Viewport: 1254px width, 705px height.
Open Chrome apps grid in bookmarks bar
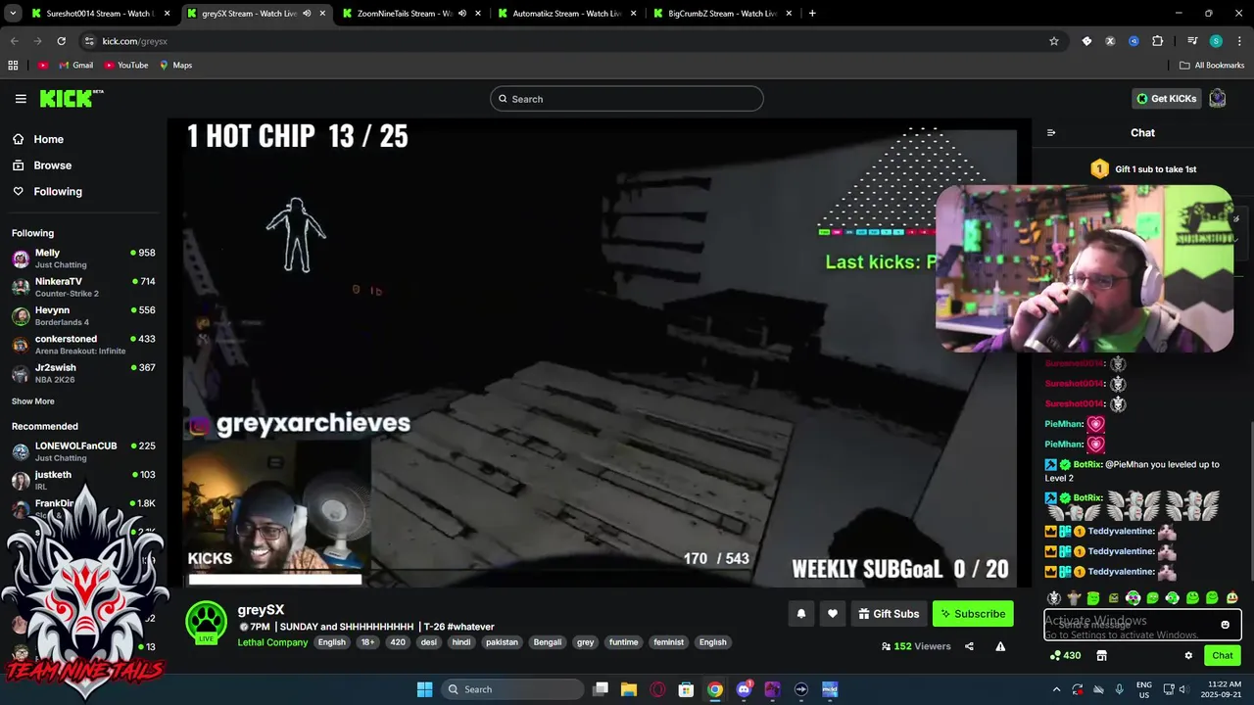click(13, 66)
